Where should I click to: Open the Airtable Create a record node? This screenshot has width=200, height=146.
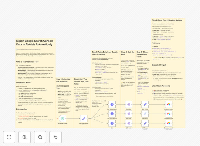169,104
